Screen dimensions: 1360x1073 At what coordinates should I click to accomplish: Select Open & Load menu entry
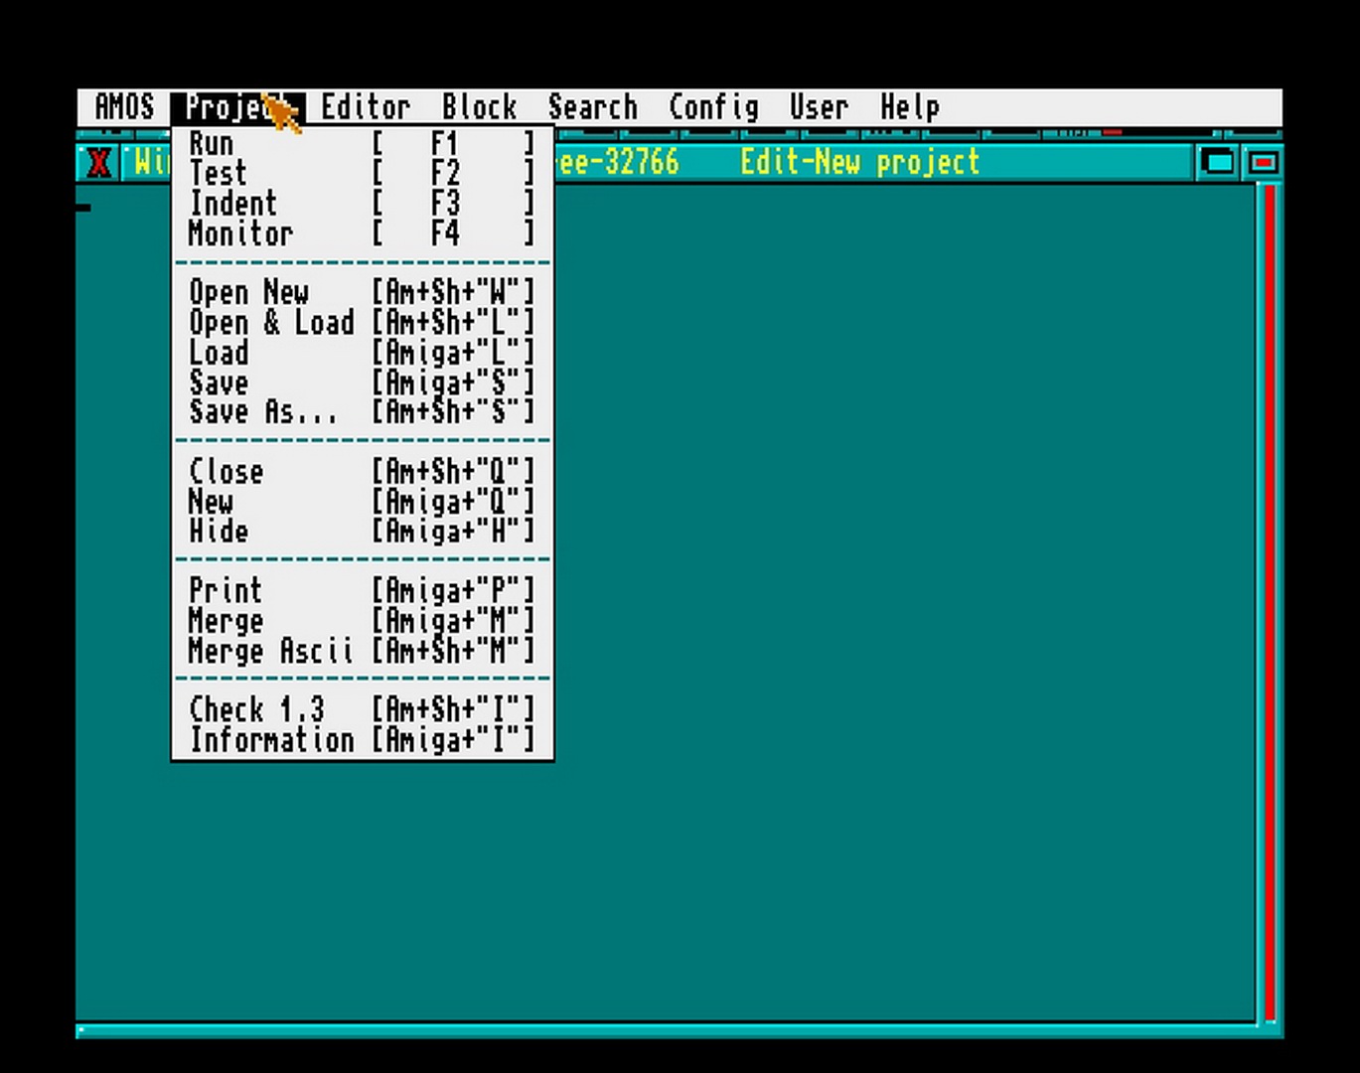[363, 322]
